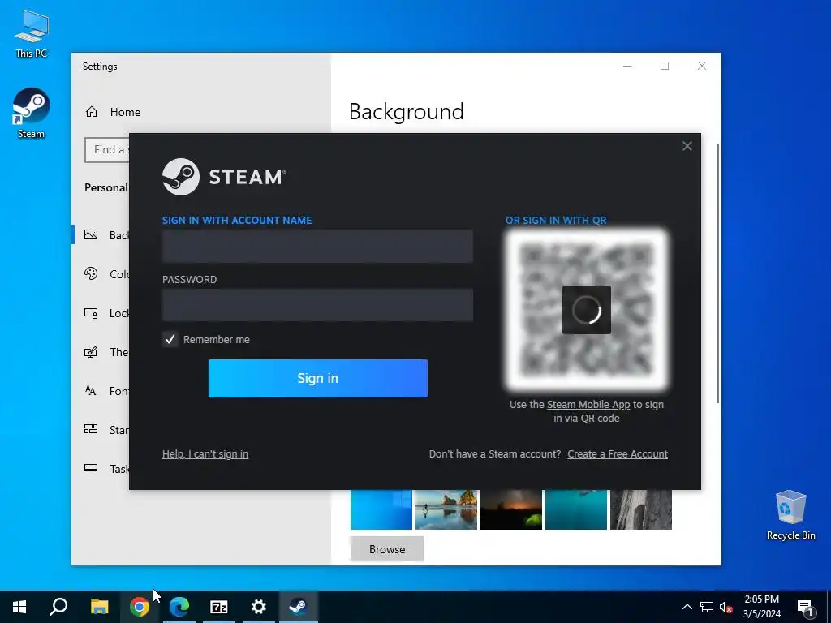Image resolution: width=831 pixels, height=623 pixels.
Task: Select the Taskbar icon in Settings sidebar
Action: coord(91,468)
